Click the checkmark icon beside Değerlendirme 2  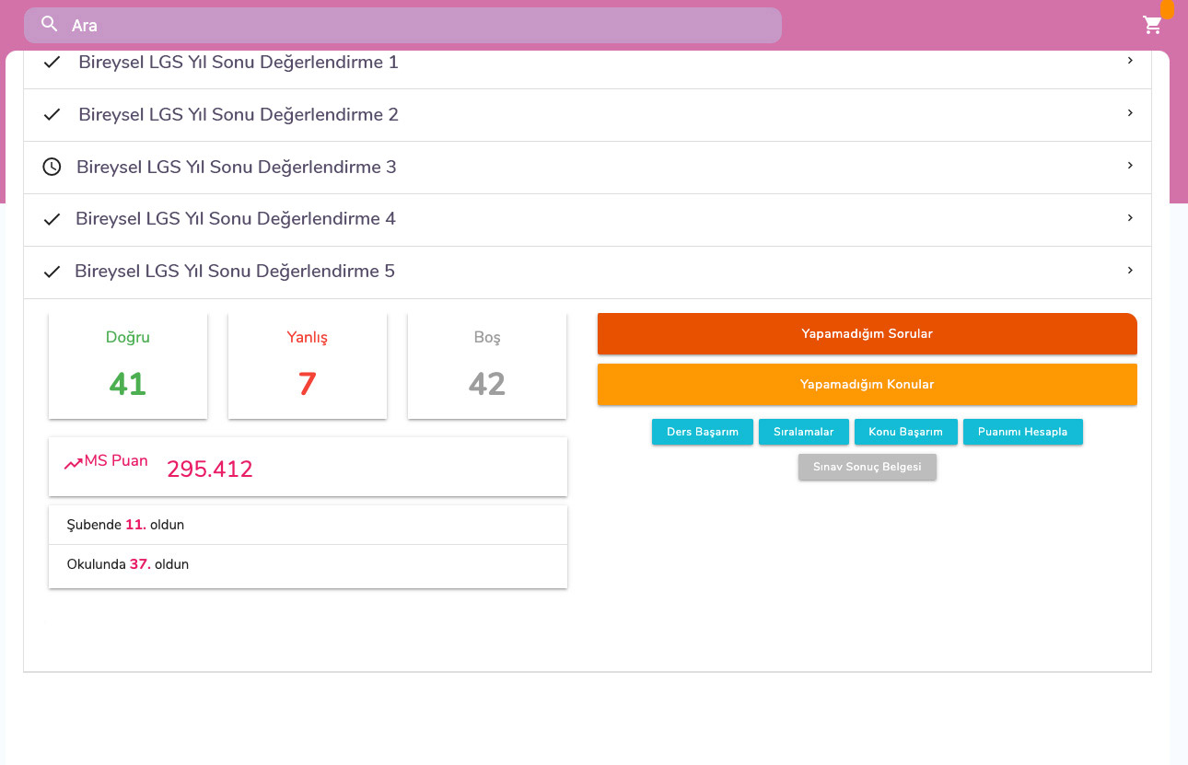click(52, 115)
